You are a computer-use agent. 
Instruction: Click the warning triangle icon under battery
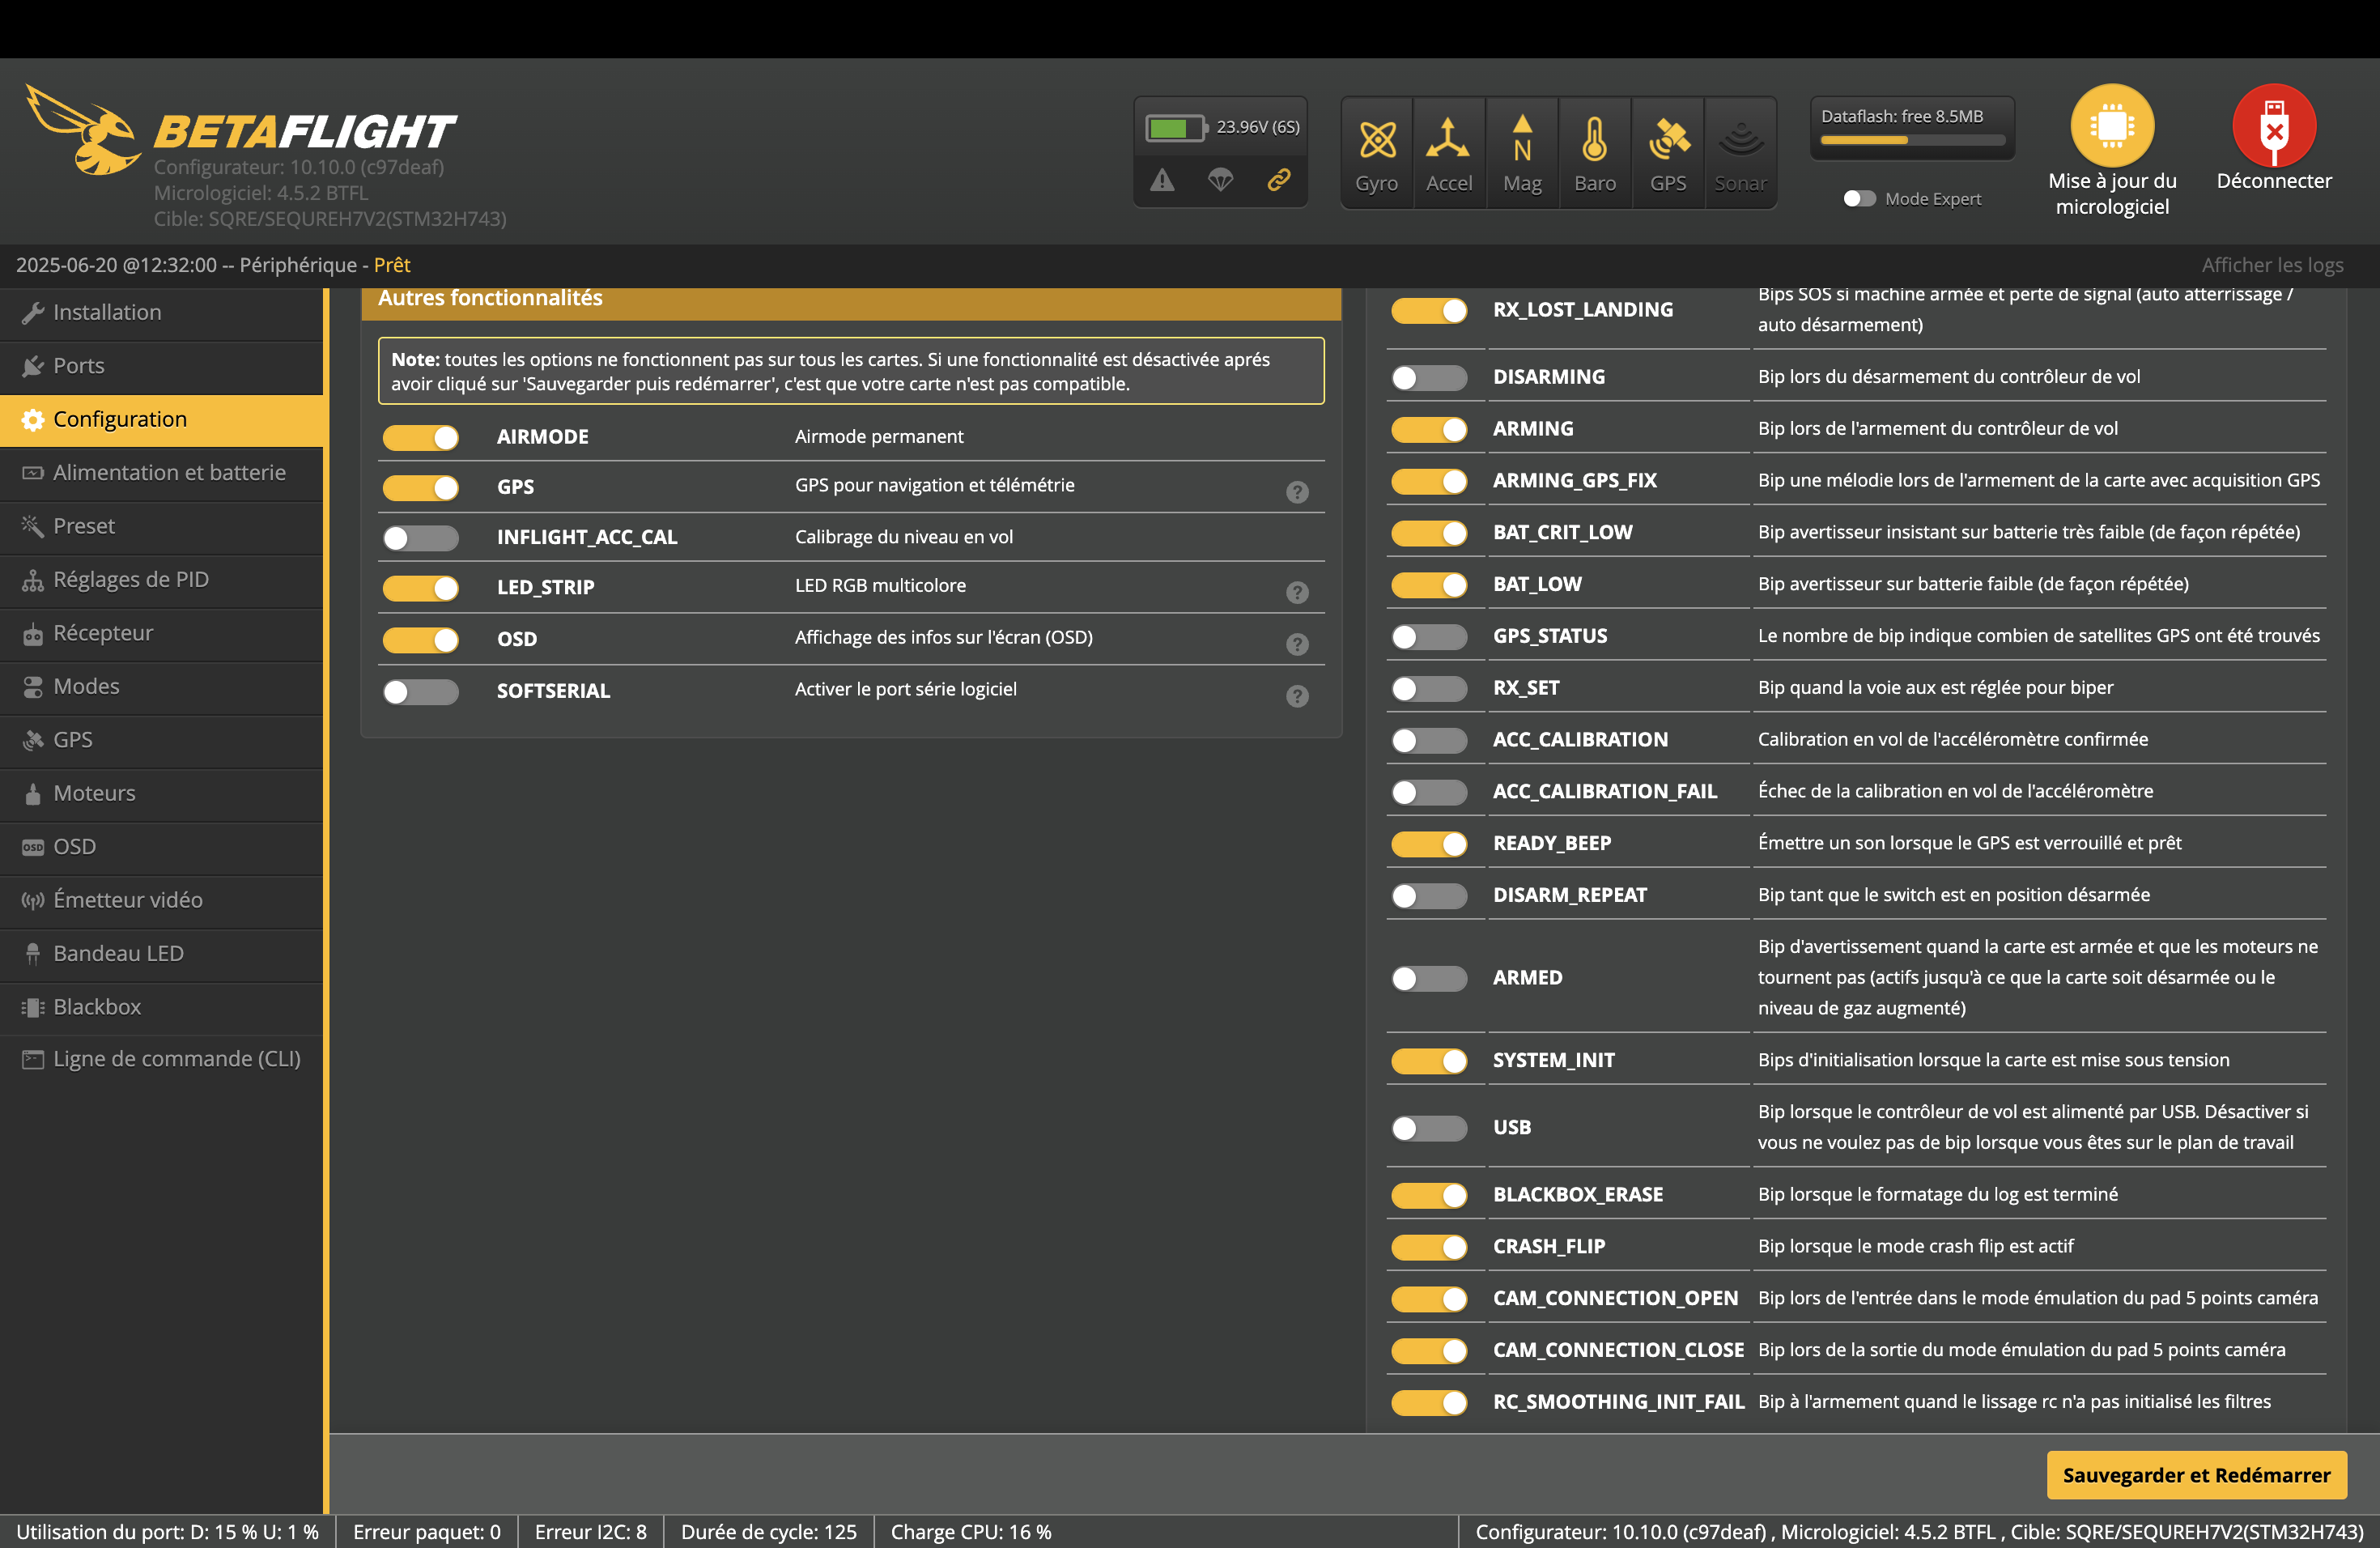tap(1161, 180)
